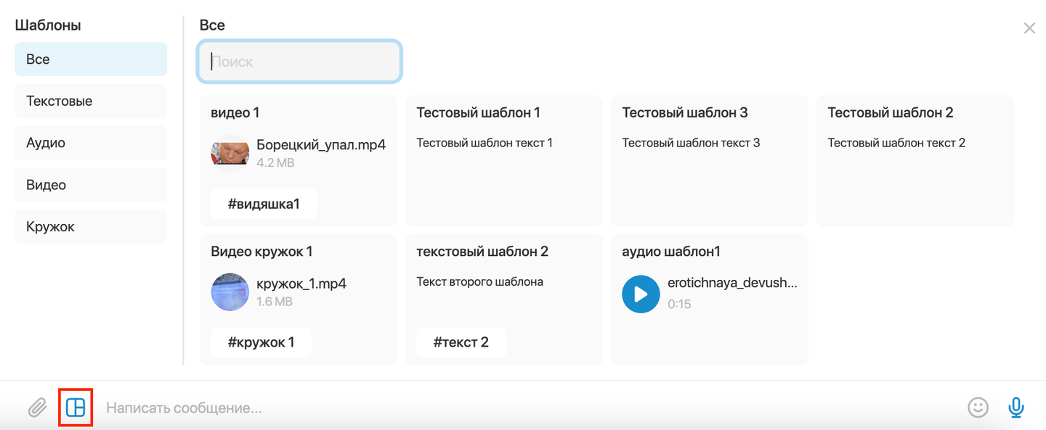Choose the Тестовый шаблон 3 template card
This screenshot has width=1046, height=430.
[x=709, y=160]
